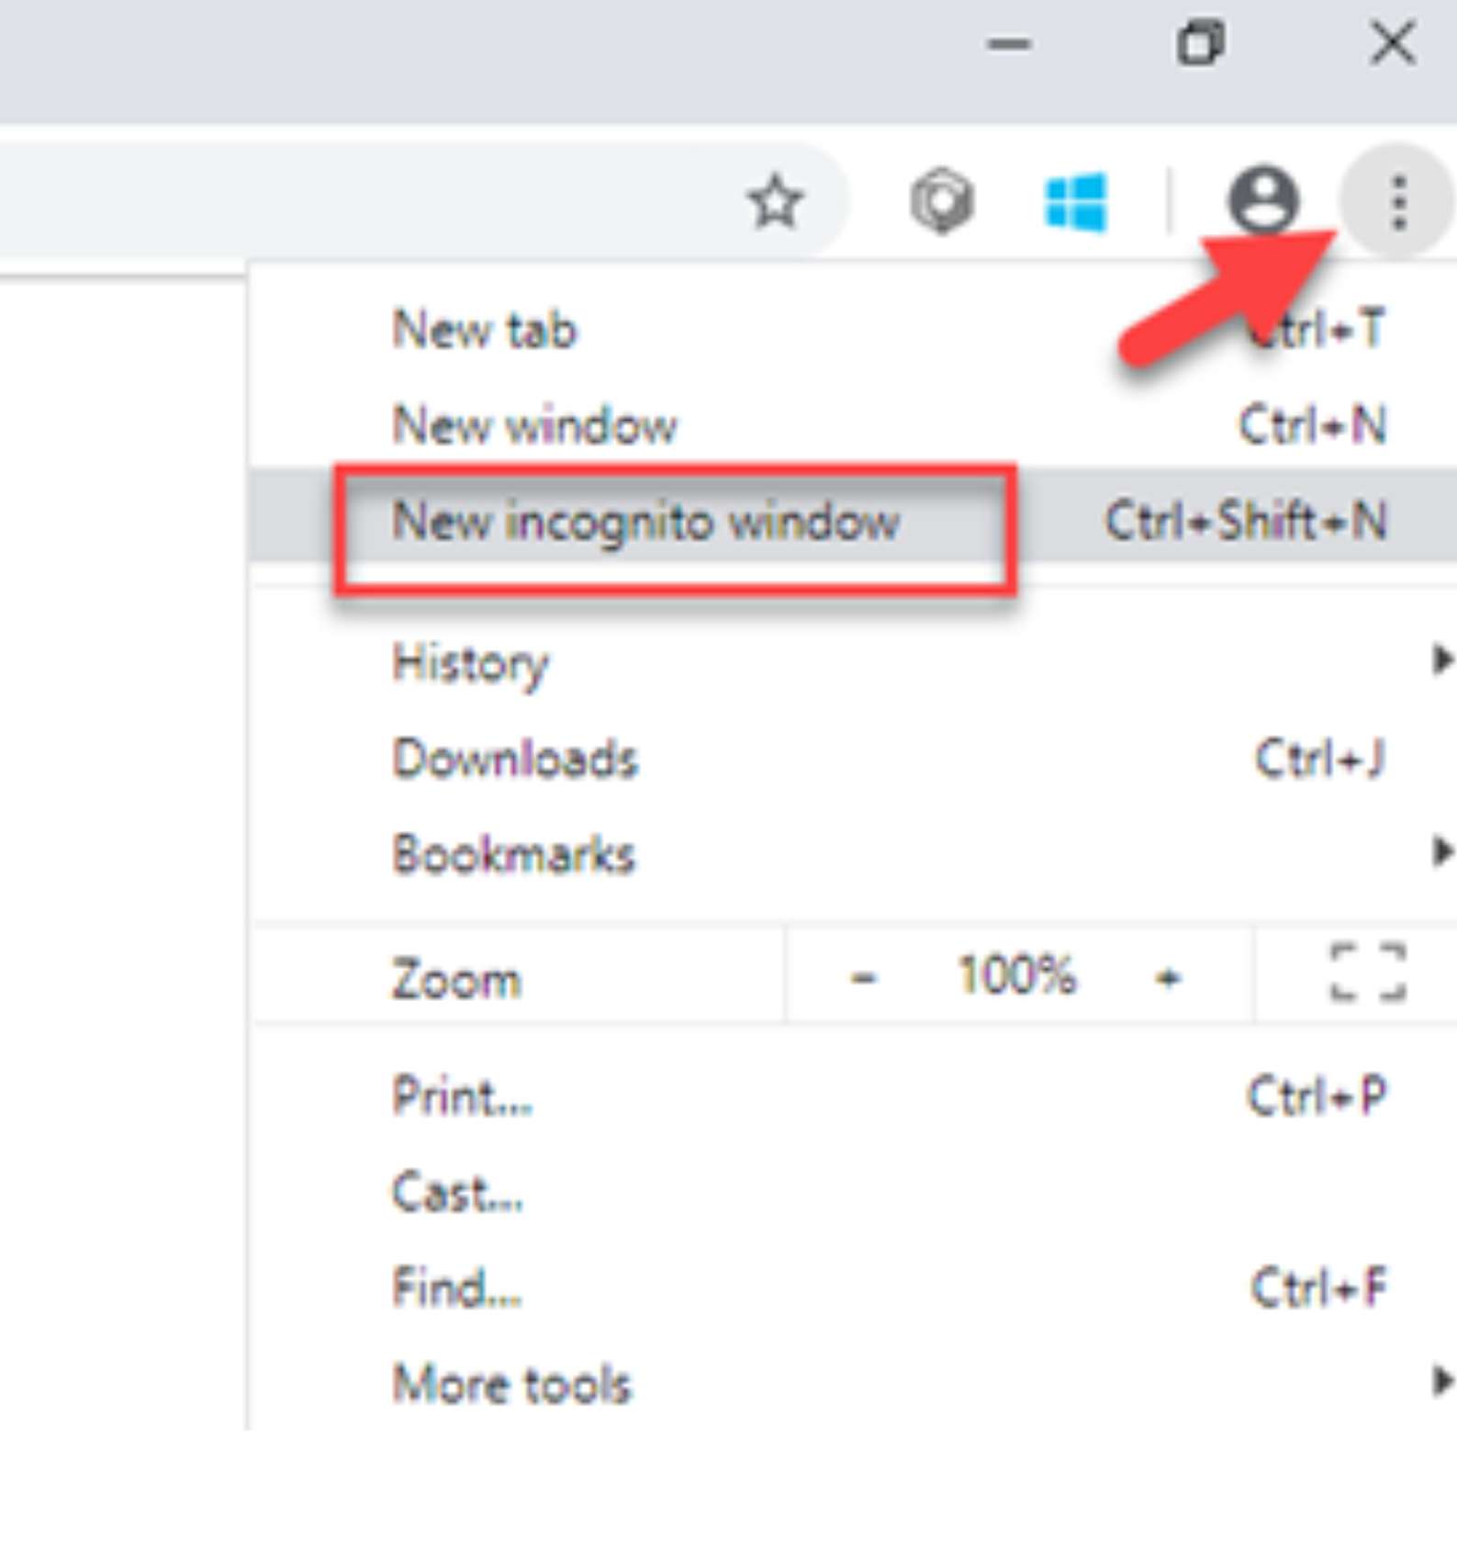1457x1541 pixels.
Task: Select New tab from the menu
Action: pyautogui.click(x=484, y=330)
